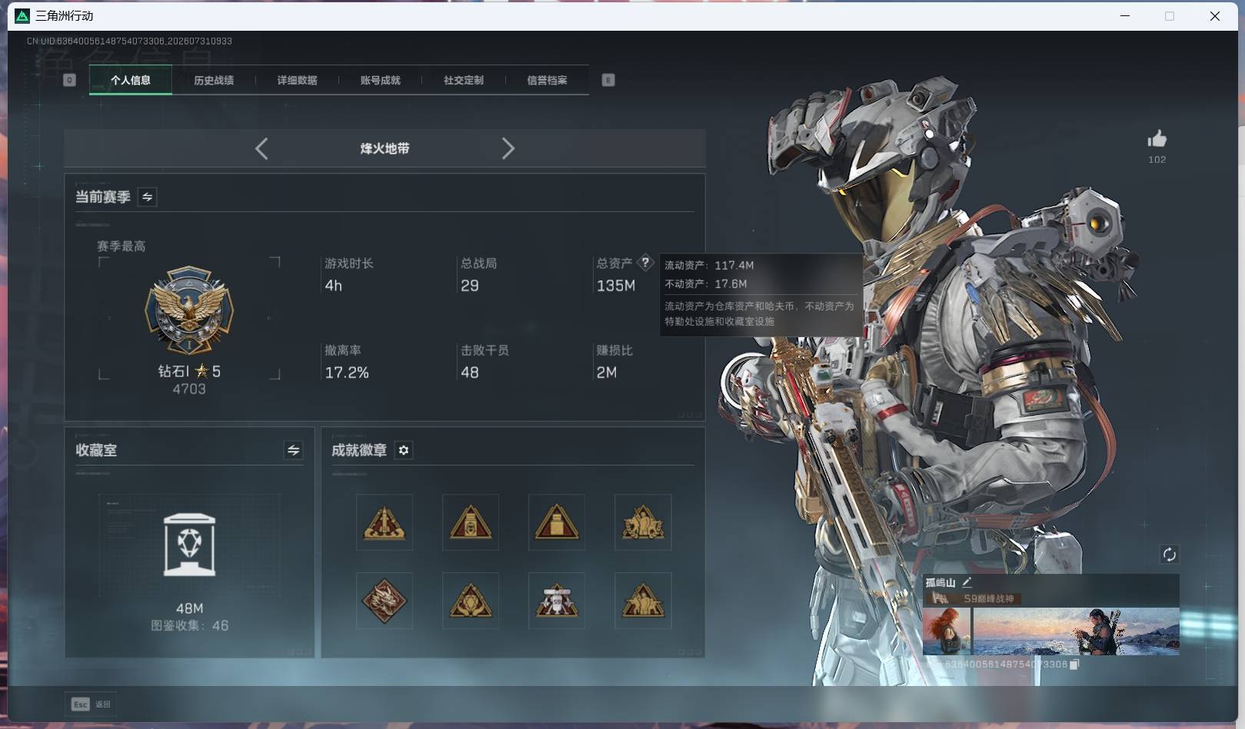Open the red-haired player avatar thumbnail
The width and height of the screenshot is (1245, 729).
click(x=947, y=631)
